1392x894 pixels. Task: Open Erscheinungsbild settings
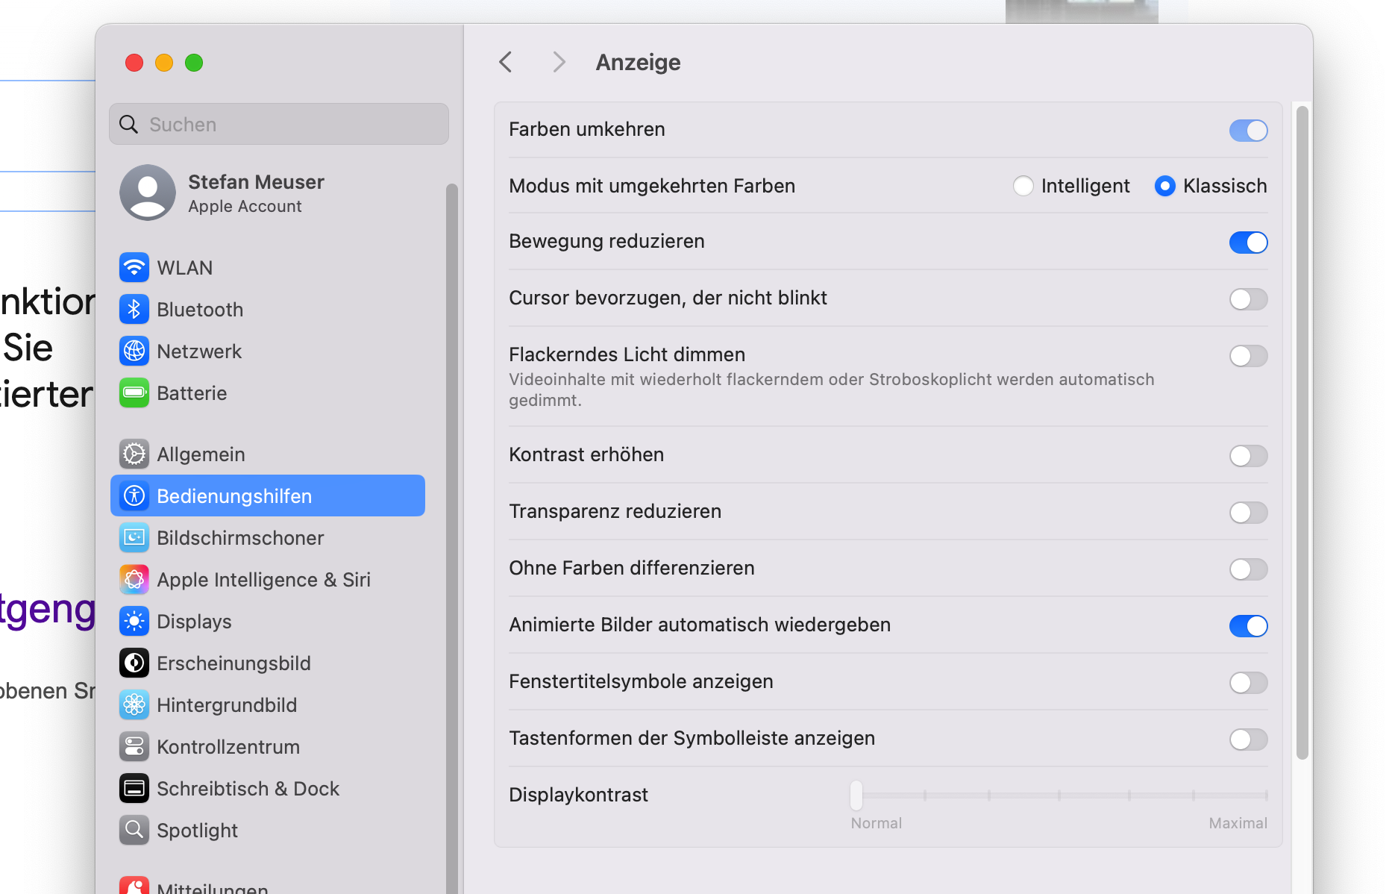click(268, 663)
